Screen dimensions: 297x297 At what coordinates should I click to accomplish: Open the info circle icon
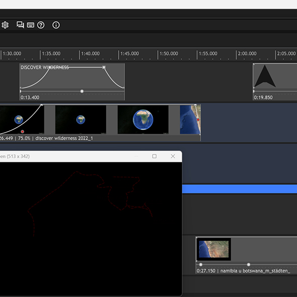coord(56,25)
